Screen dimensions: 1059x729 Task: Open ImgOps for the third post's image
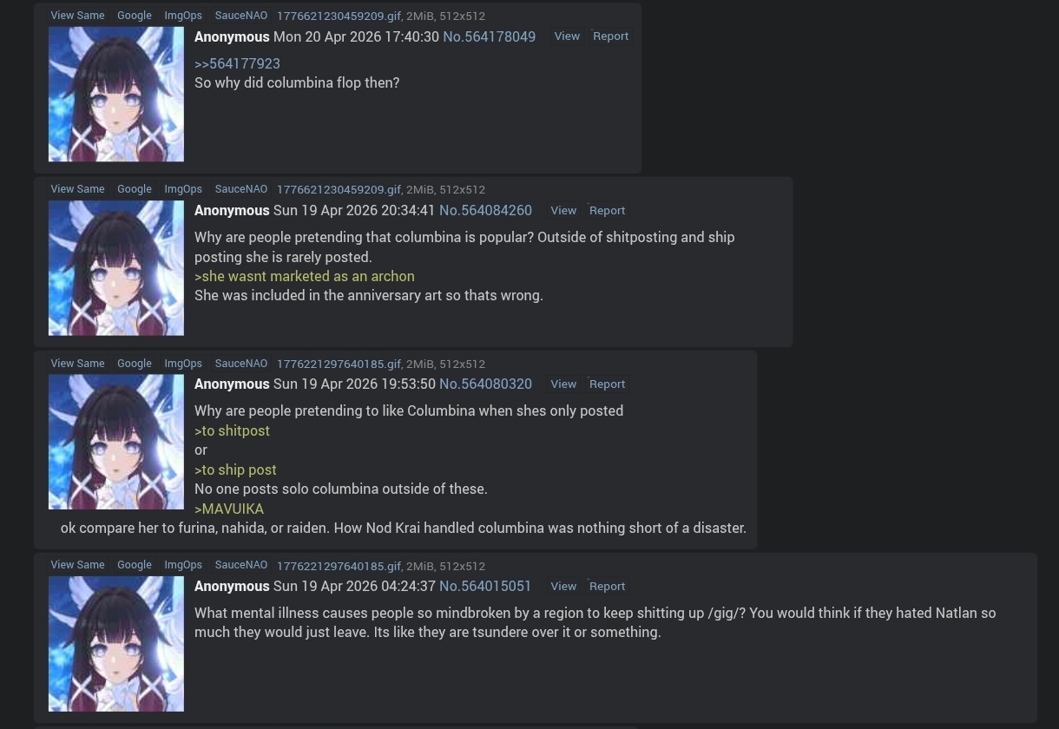click(183, 363)
